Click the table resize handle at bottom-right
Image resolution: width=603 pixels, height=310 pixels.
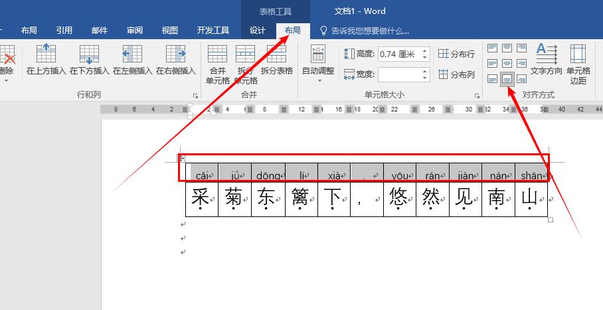[x=551, y=219]
